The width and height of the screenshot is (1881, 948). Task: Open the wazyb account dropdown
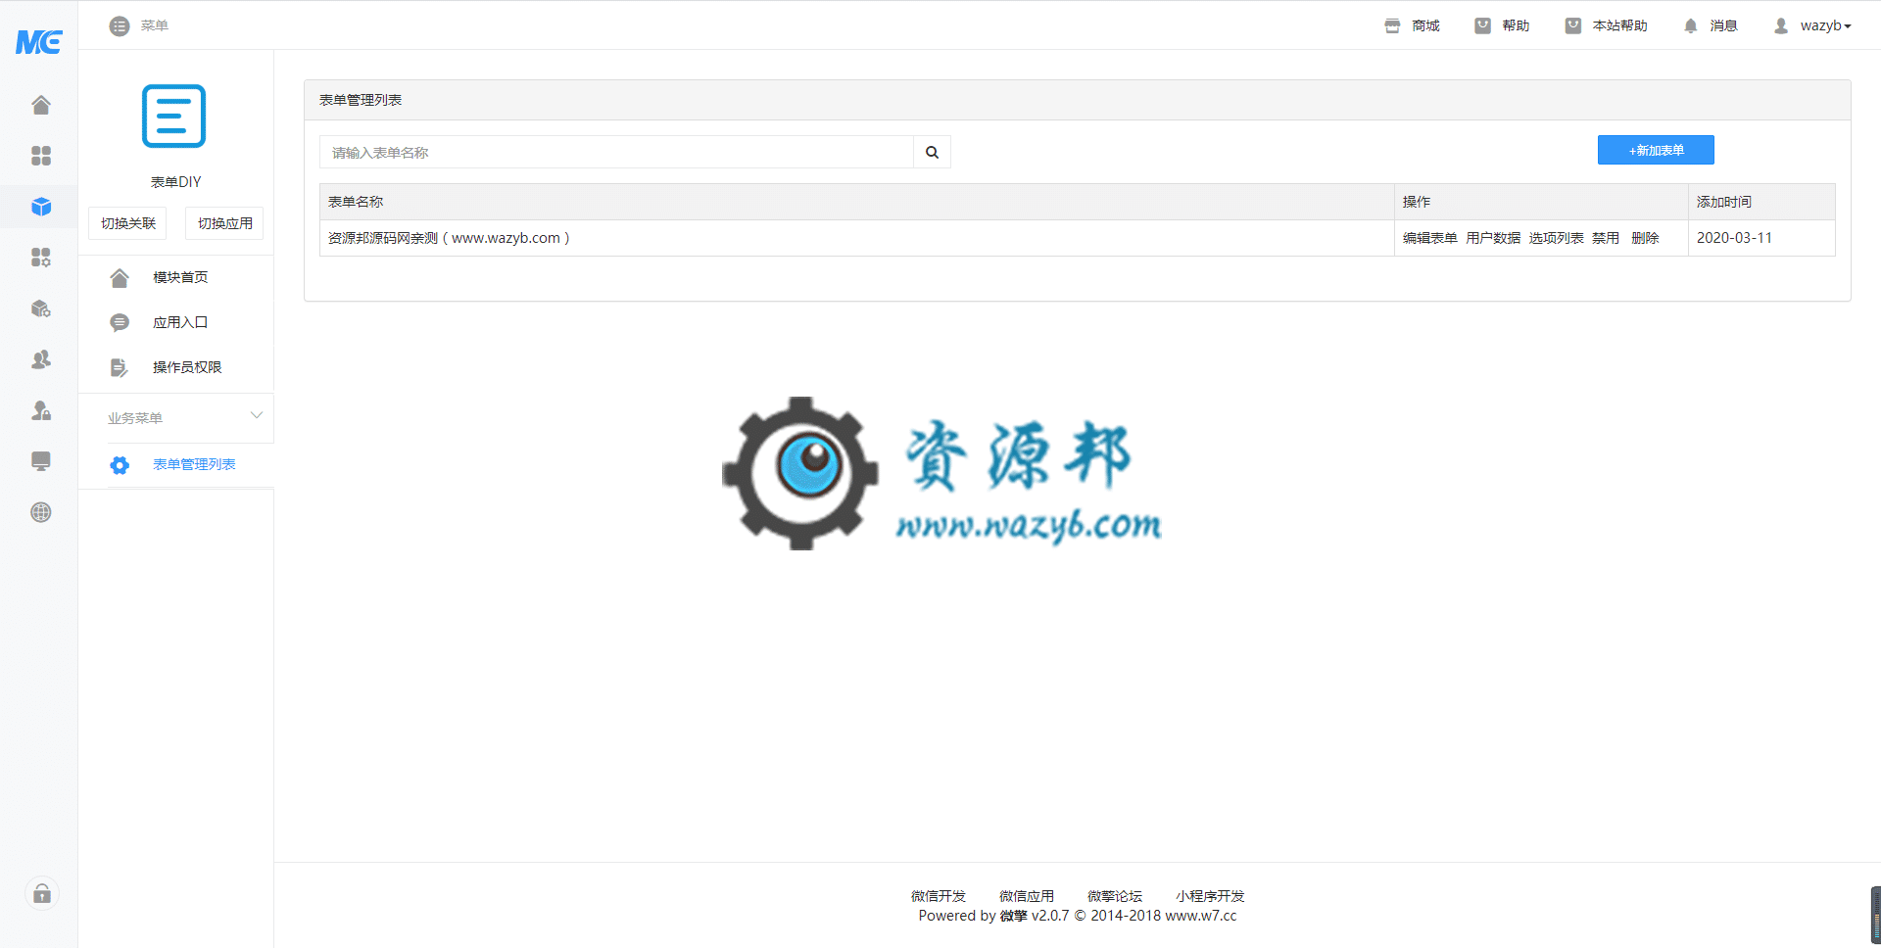1825,25
